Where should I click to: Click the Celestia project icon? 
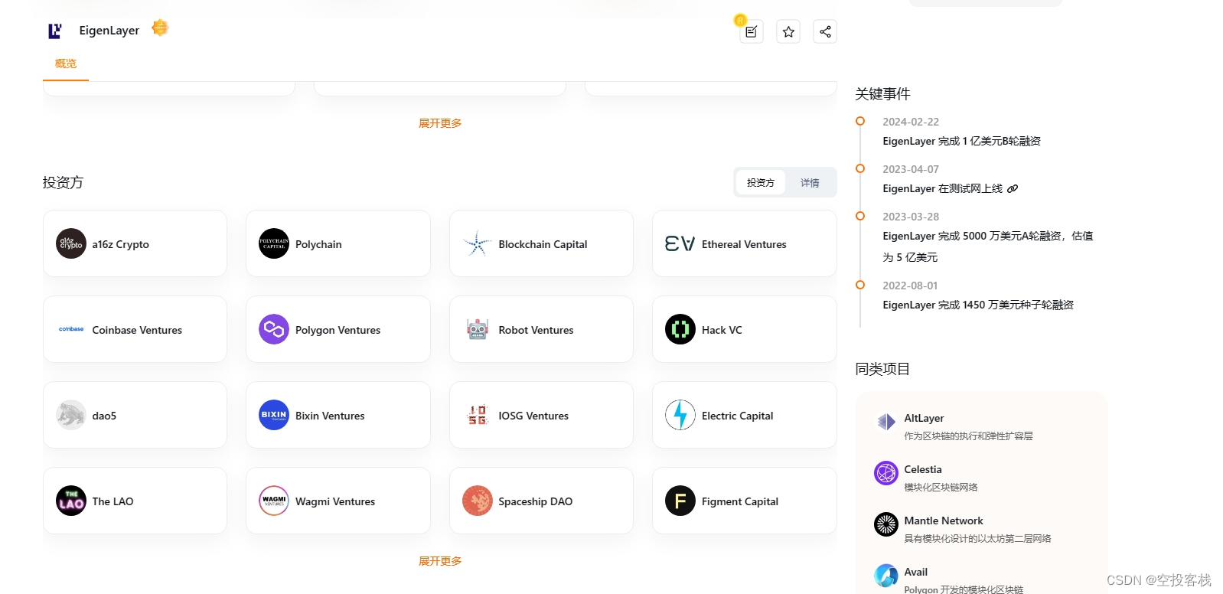pos(886,473)
